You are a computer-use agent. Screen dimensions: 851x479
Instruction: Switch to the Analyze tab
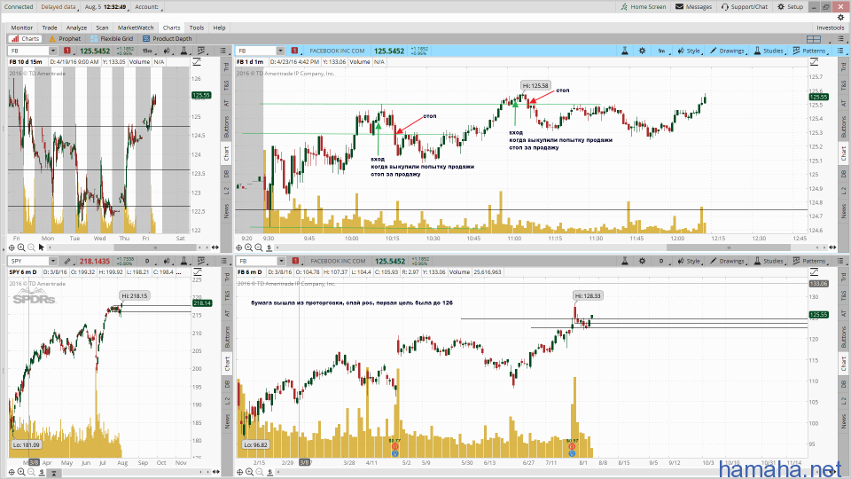pos(76,27)
